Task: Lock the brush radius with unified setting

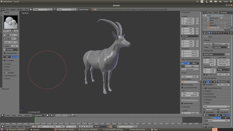Action: [x=5, y=35]
